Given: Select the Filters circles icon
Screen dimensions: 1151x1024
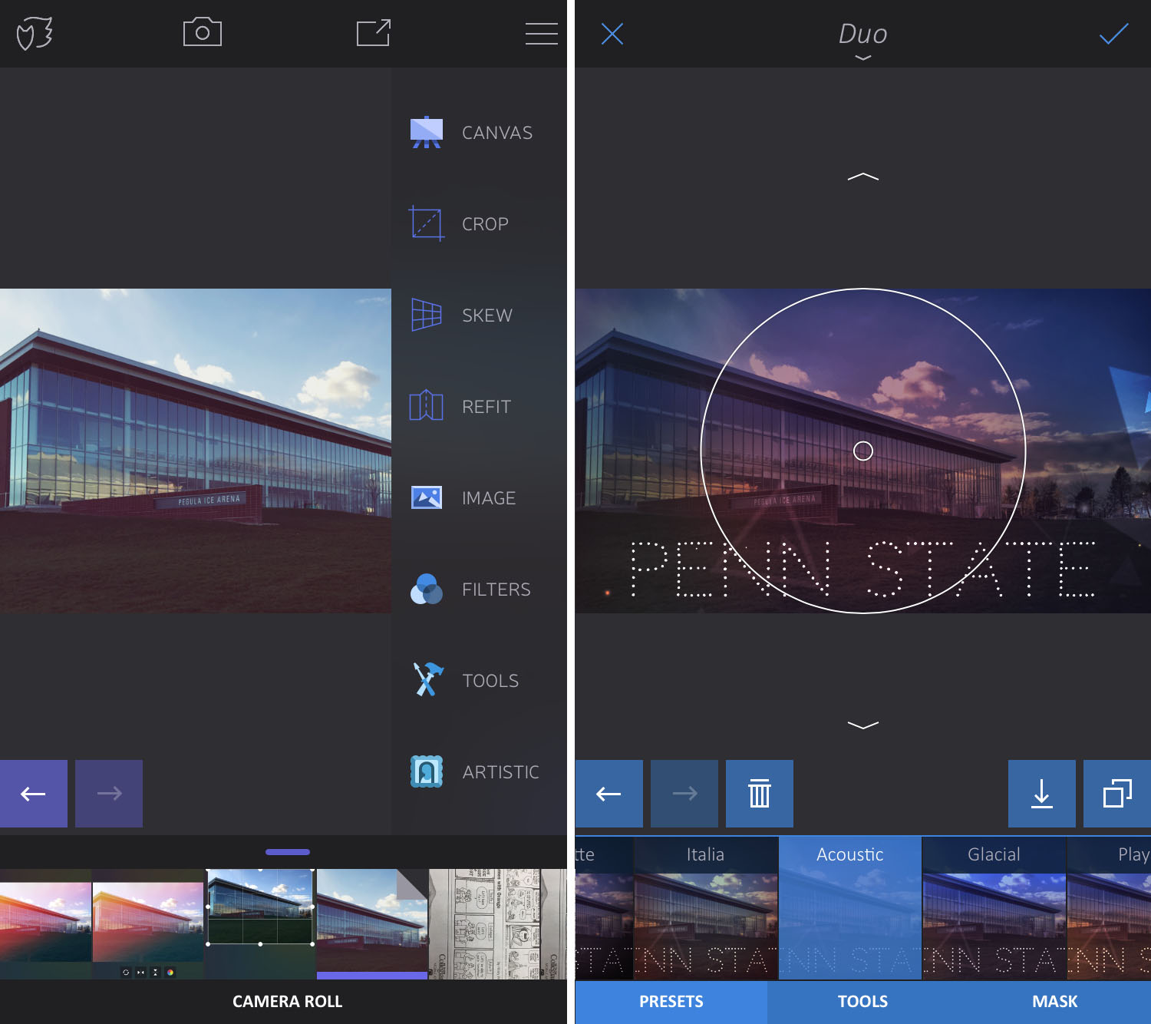Looking at the screenshot, I should [427, 589].
